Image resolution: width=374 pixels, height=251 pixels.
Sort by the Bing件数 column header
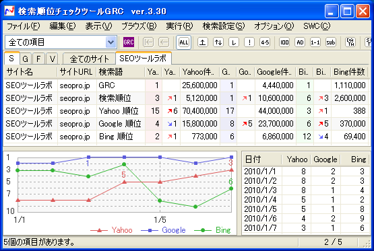click(x=349, y=72)
